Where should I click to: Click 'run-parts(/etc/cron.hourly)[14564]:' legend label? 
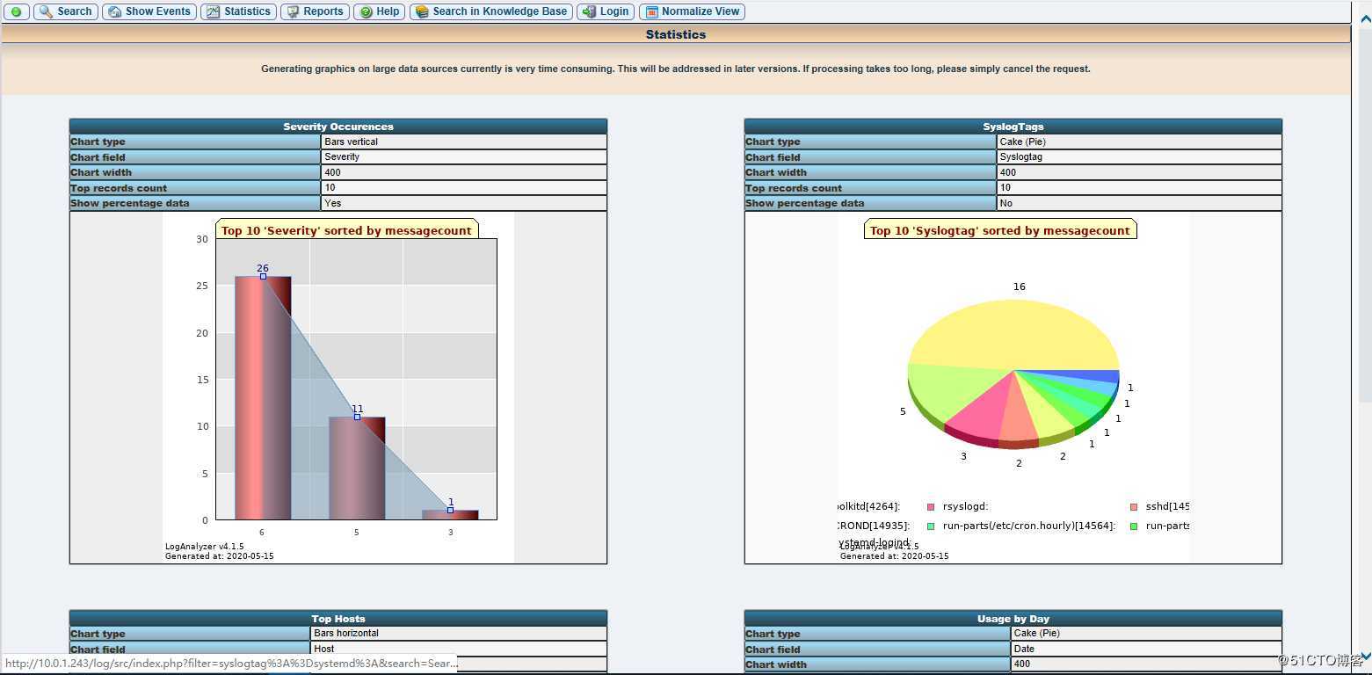click(x=1028, y=526)
